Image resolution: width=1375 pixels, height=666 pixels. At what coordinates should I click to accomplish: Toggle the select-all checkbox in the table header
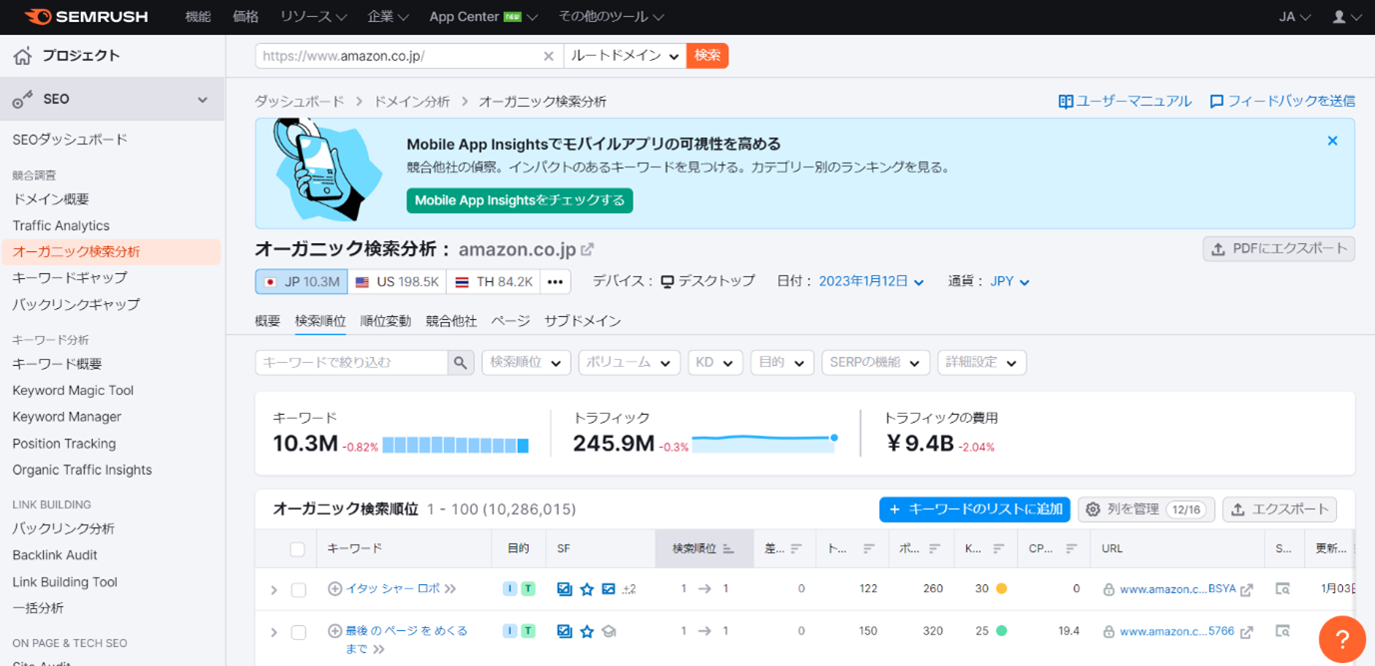coord(298,548)
